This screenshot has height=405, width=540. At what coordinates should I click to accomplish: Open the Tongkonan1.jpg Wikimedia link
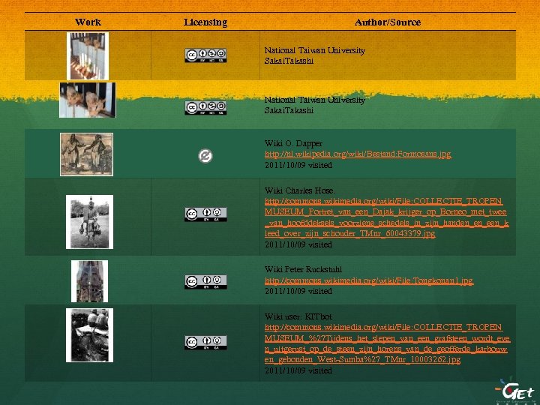[369, 280]
